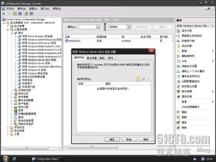216x162 pixels.
Task: Select 站点管理 node in tree
Action: click(x=19, y=26)
